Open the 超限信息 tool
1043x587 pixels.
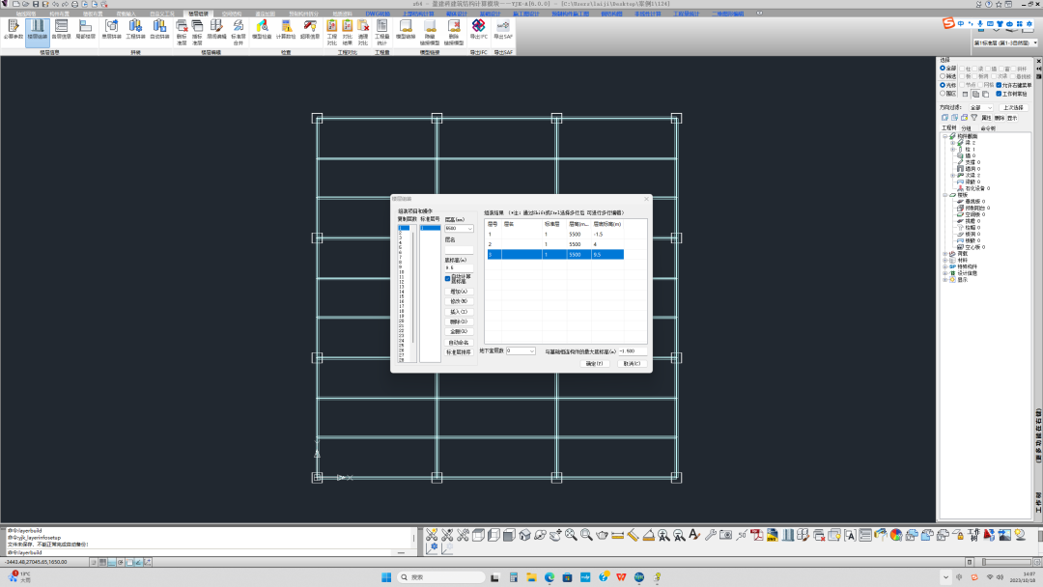pos(310,31)
